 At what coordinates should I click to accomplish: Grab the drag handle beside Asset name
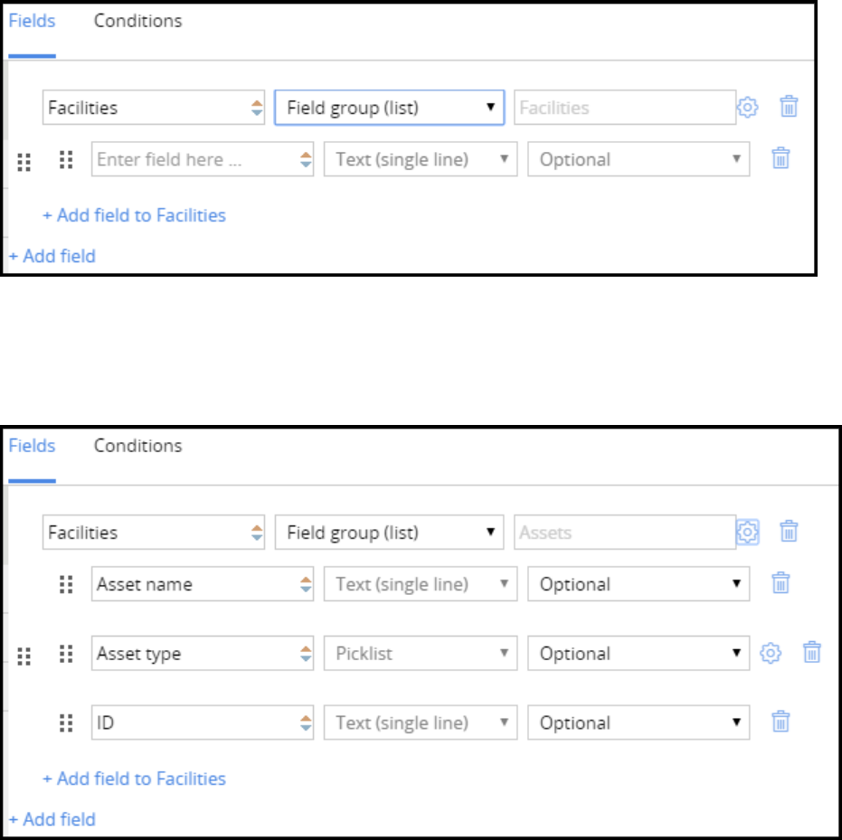click(x=65, y=584)
